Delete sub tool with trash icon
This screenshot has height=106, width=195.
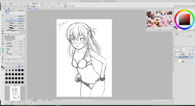24,32
